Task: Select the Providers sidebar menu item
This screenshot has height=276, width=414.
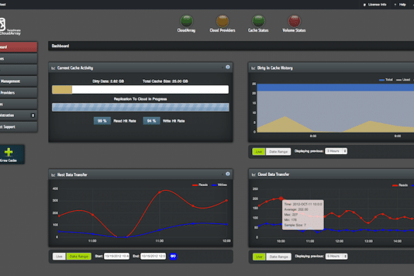Action: (x=18, y=93)
